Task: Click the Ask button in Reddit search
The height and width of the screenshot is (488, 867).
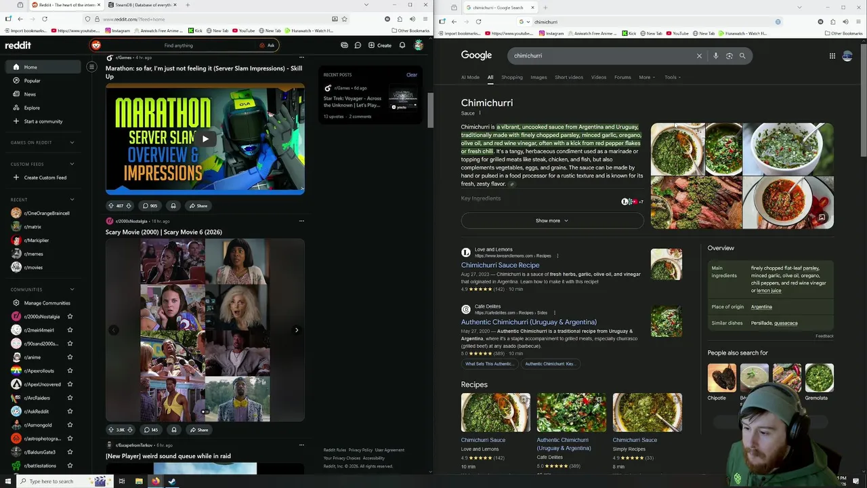Action: pyautogui.click(x=267, y=45)
